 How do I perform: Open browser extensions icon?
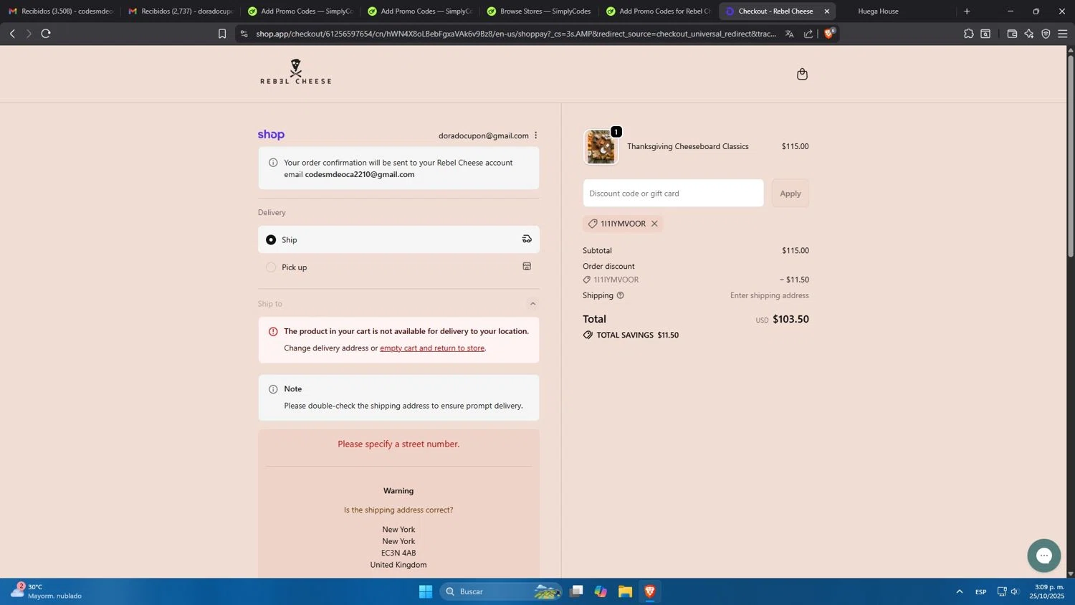(968, 34)
